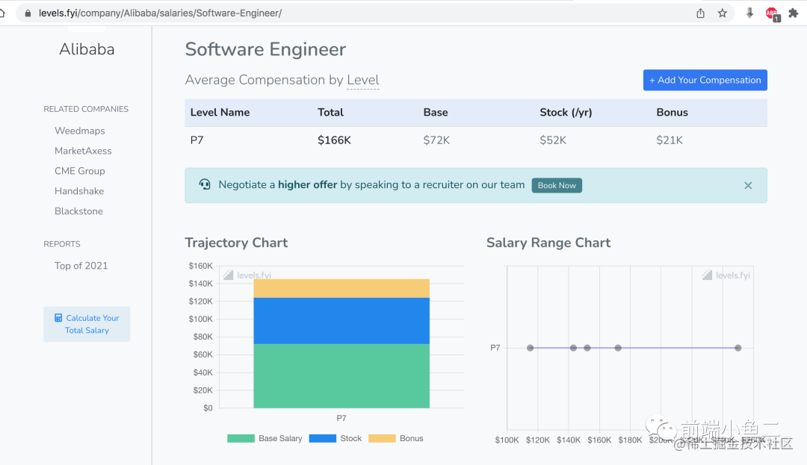Open the ABP adblock extension icon
This screenshot has width=807, height=465.
point(772,14)
